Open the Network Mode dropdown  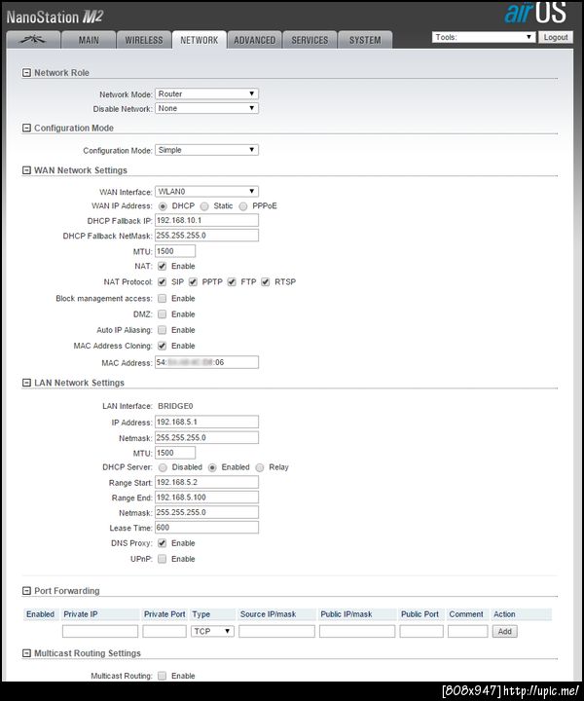tap(206, 93)
